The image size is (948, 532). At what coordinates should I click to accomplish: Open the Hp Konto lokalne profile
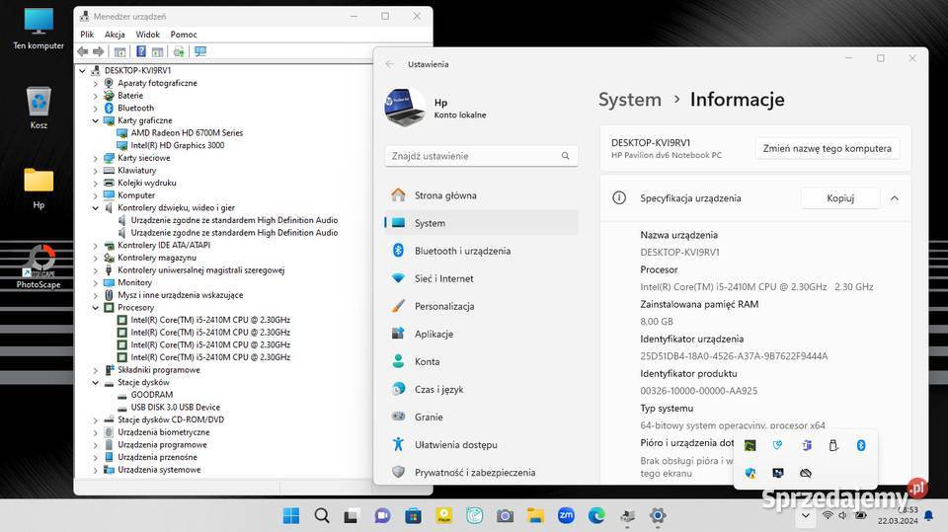pyautogui.click(x=435, y=108)
